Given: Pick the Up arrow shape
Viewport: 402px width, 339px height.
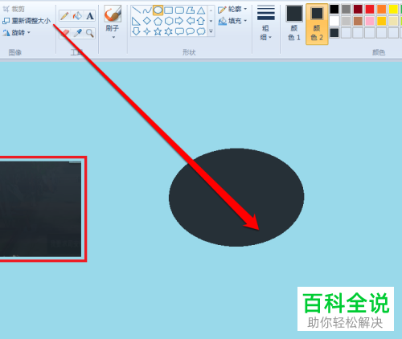Looking at the screenshot, I should coord(201,21).
